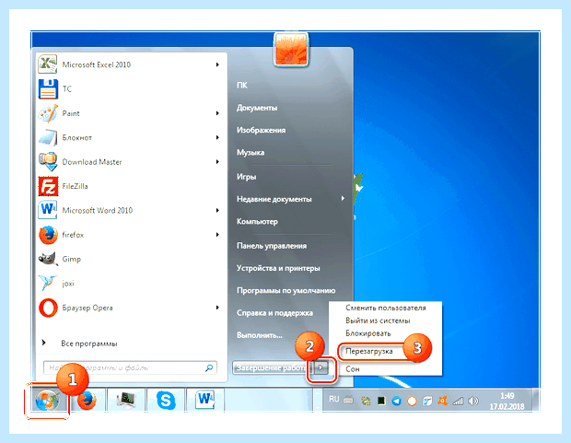Click the volume speaker tray icon

tap(473, 402)
